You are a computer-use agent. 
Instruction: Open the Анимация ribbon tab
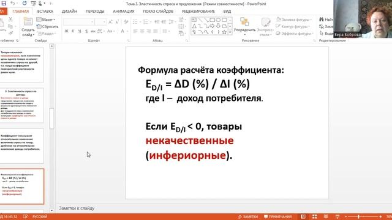tap(124, 12)
